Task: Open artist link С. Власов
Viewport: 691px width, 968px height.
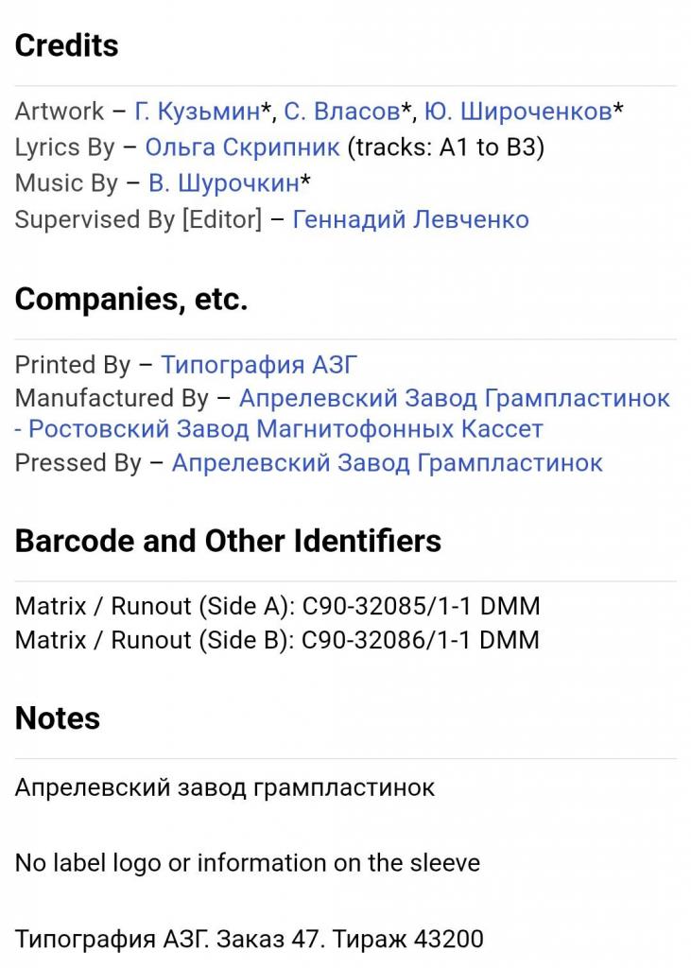Action: tap(341, 112)
